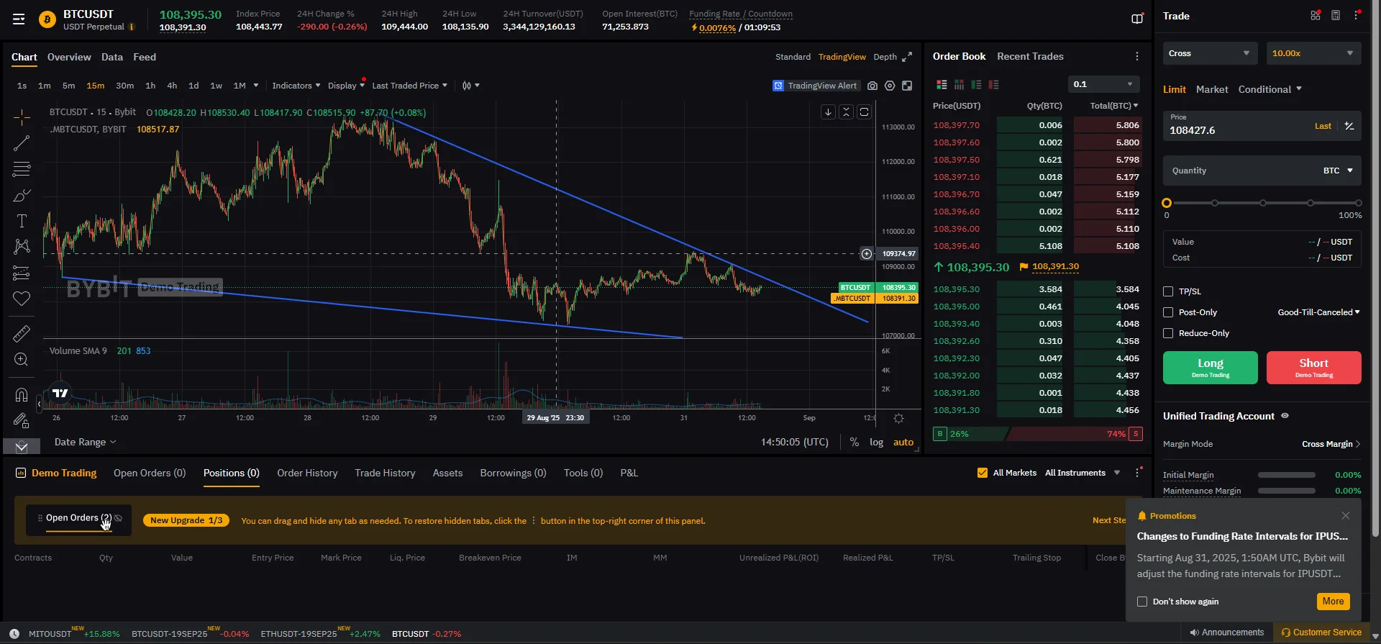
Task: Select the ruler measure tool
Action: pos(22,333)
